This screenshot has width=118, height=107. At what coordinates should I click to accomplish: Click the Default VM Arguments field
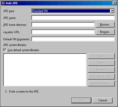(73, 39)
